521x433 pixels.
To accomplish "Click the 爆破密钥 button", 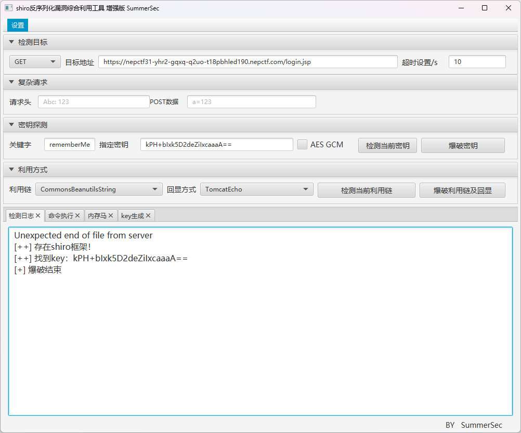I will pos(463,146).
